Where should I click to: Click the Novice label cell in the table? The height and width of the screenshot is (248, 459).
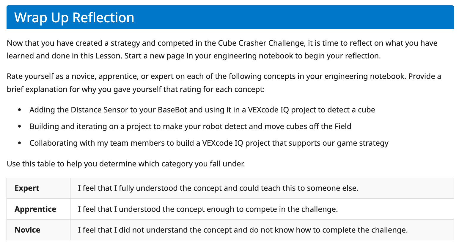[28, 230]
